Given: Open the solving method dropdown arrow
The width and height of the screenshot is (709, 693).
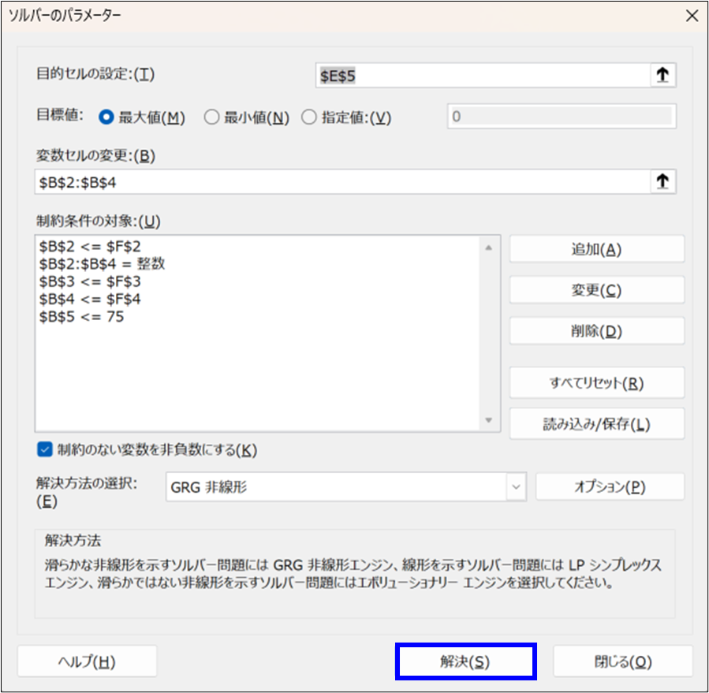Looking at the screenshot, I should point(517,487).
